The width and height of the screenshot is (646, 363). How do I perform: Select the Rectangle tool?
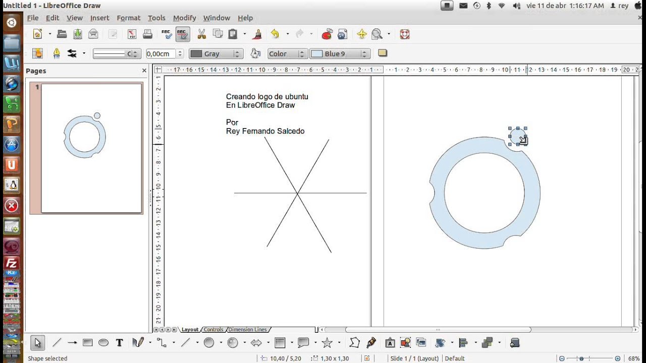[x=88, y=343]
